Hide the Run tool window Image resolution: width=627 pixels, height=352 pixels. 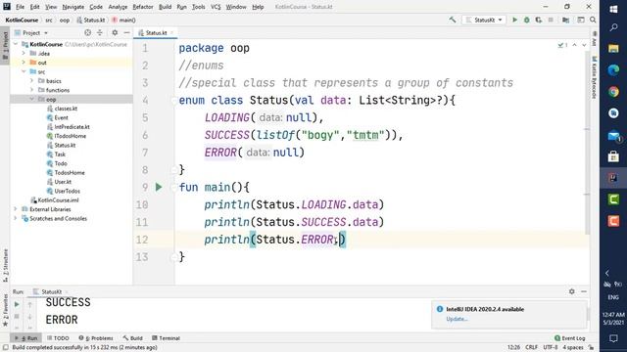click(x=584, y=291)
